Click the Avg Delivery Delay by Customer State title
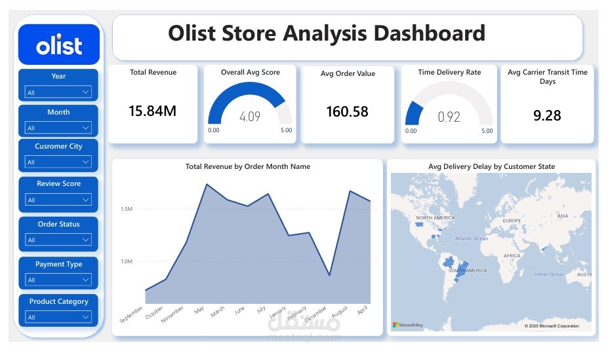Screen dimensions: 608x351 pyautogui.click(x=491, y=166)
